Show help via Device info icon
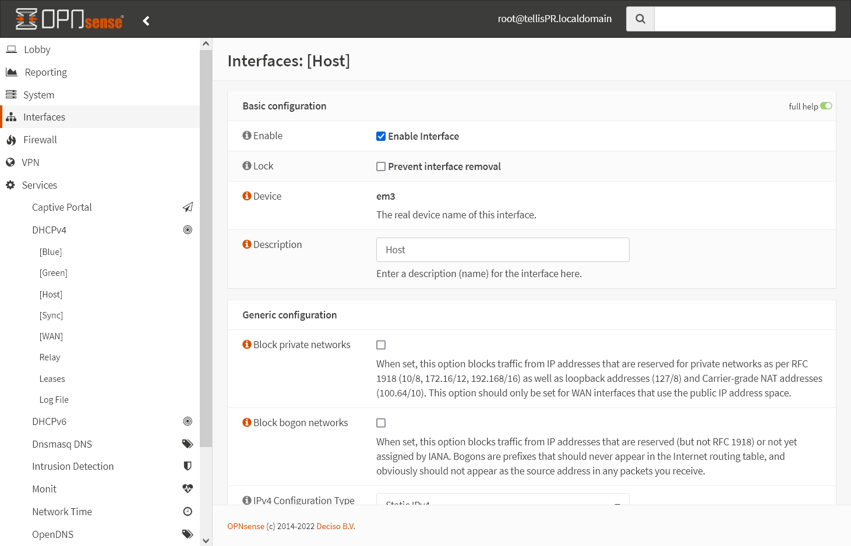The image size is (851, 546). (x=247, y=196)
